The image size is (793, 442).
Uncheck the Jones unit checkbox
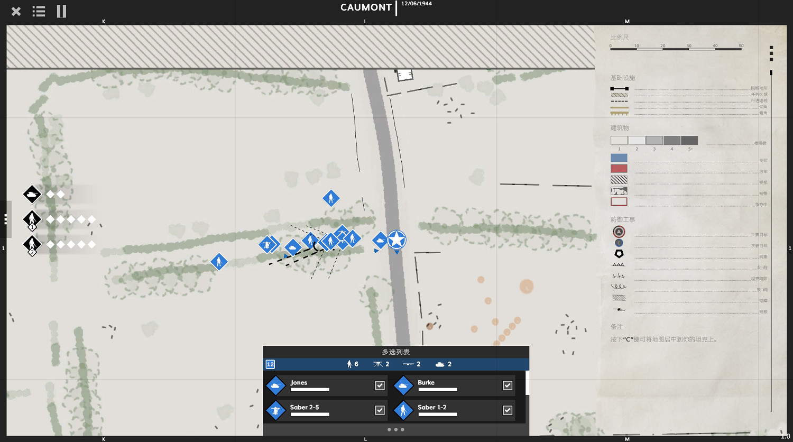380,385
